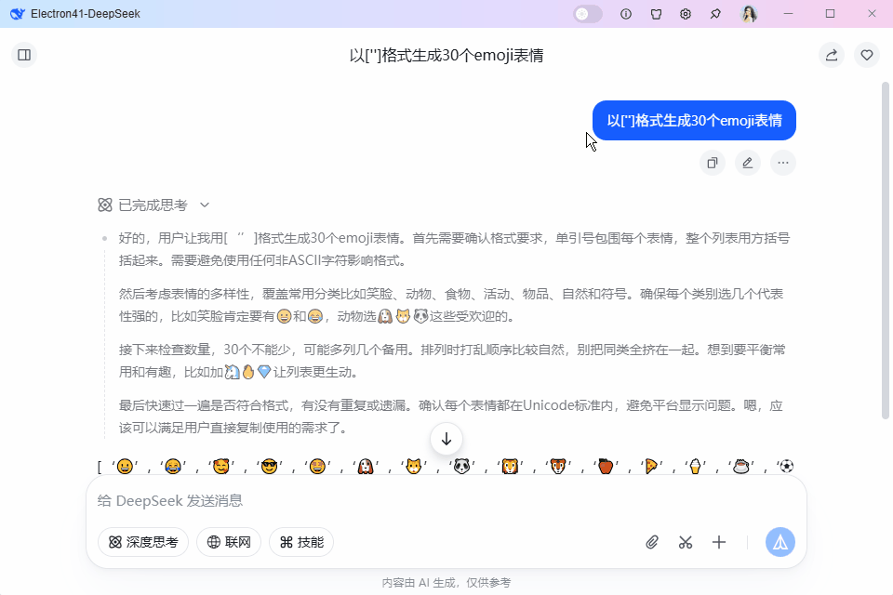Open the 技能 skills menu
The image size is (893, 595).
[x=301, y=542]
